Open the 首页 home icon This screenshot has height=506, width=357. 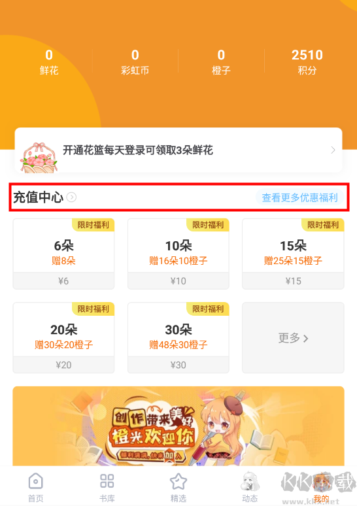[35, 481]
